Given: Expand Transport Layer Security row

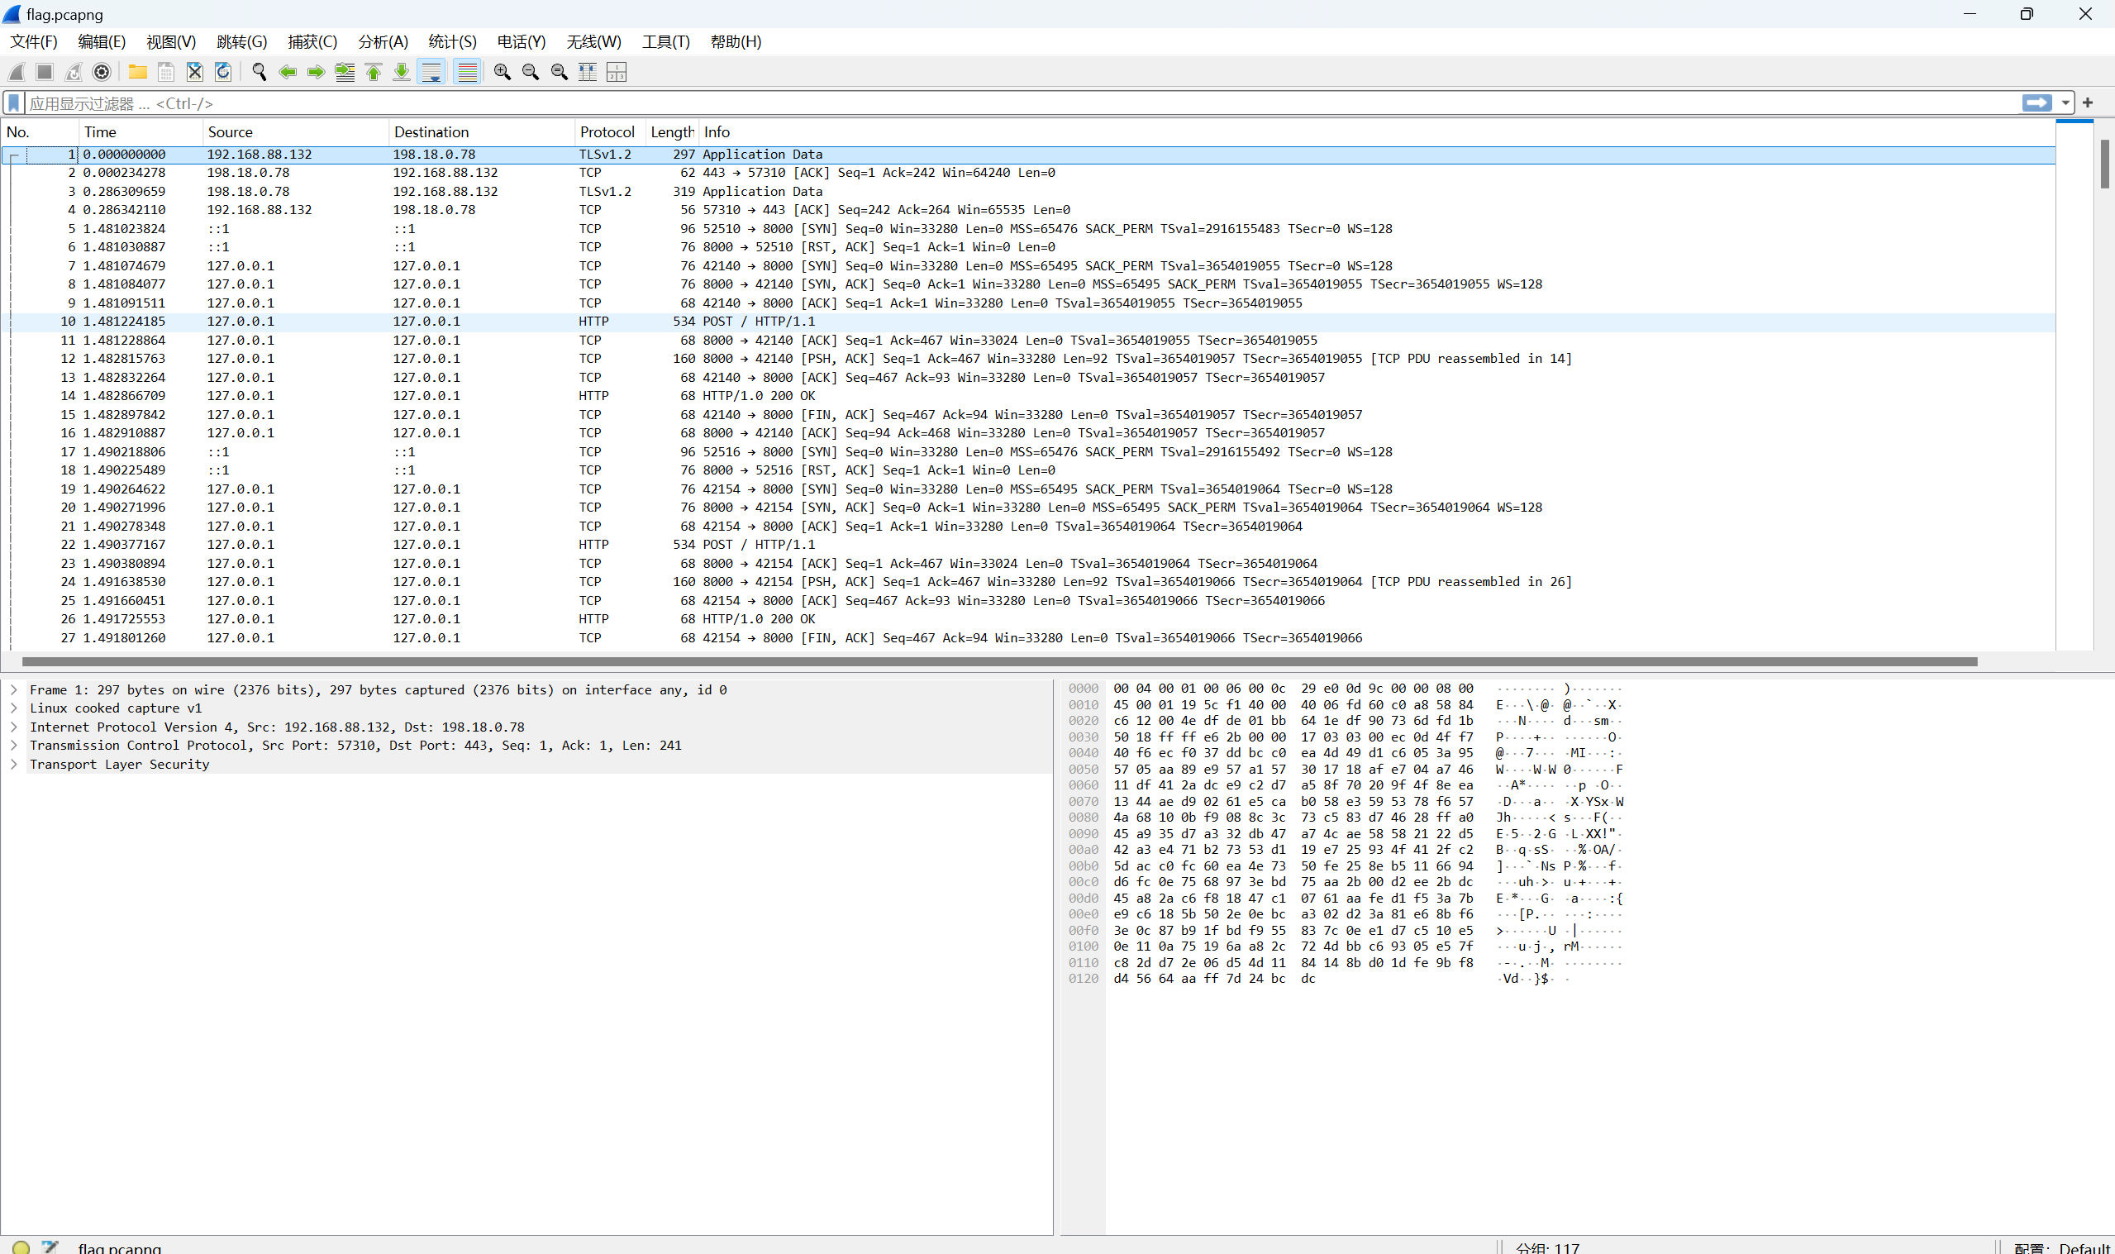Looking at the screenshot, I should tap(14, 764).
